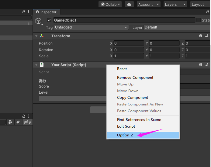Click the GameObject name field
This screenshot has width=211, height=167.
click(124, 20)
